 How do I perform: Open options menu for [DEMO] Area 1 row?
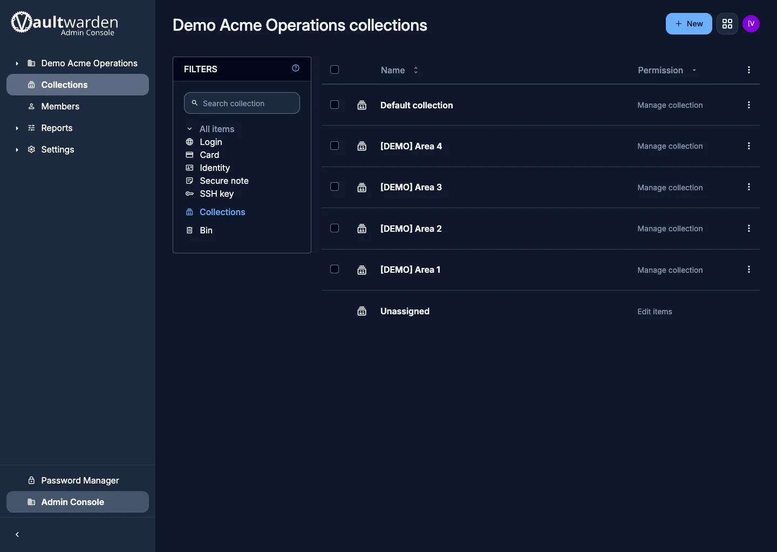click(749, 270)
